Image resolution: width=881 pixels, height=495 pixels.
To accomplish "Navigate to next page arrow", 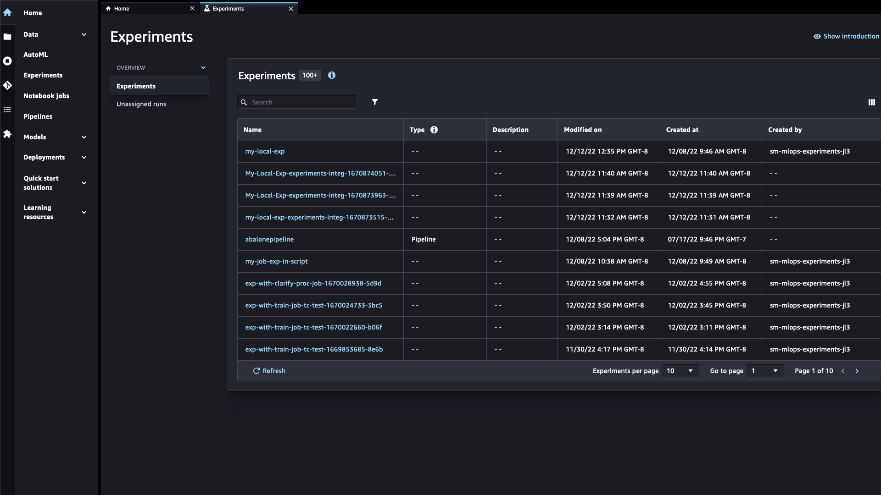I will (x=858, y=370).
